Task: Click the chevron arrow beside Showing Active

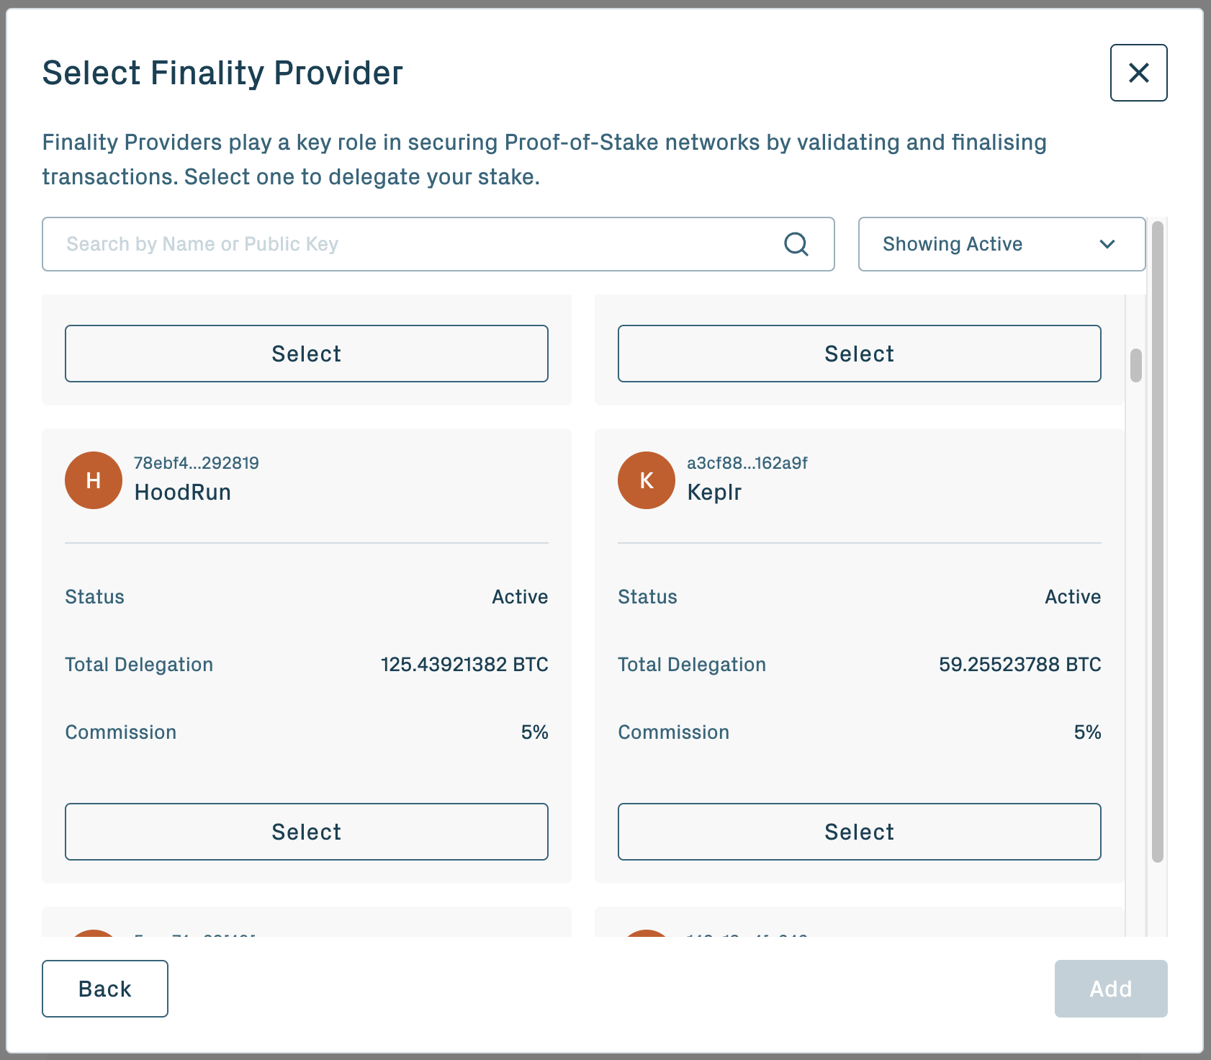Action: pos(1107,244)
